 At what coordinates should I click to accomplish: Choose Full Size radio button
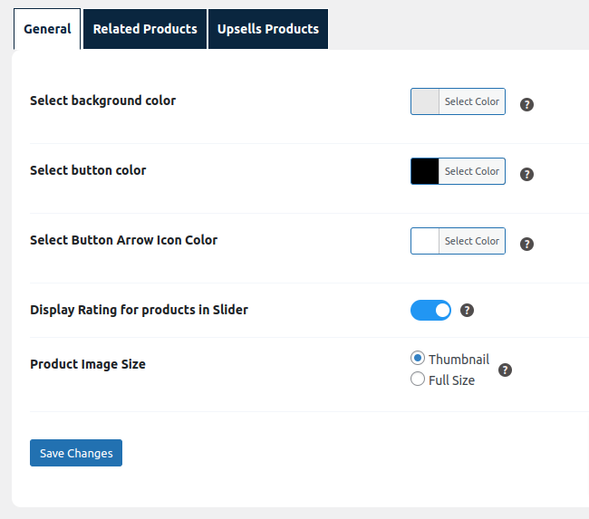coord(418,380)
